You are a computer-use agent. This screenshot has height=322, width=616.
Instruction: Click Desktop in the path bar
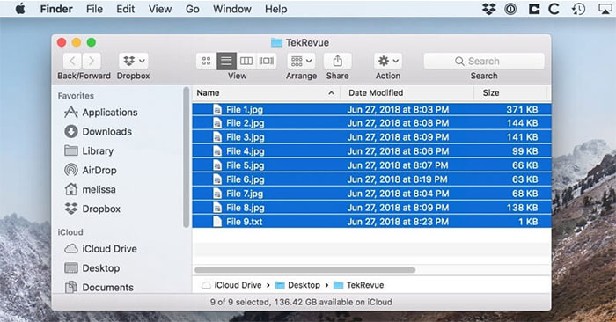[297, 285]
